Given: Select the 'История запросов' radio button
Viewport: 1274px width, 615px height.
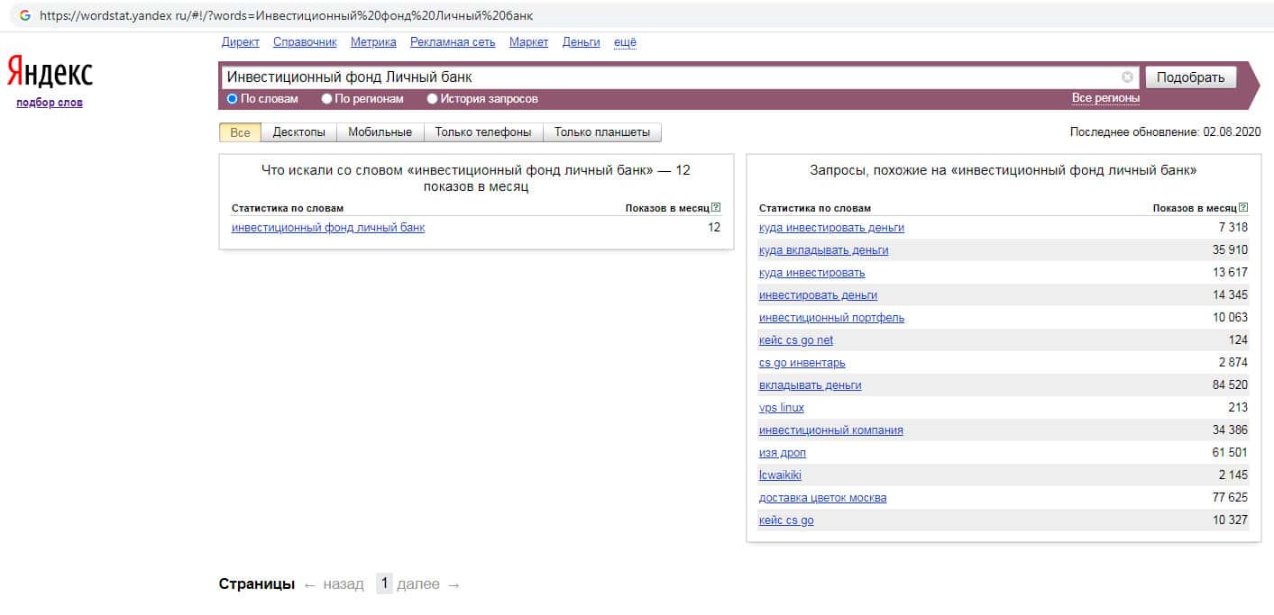Looking at the screenshot, I should [433, 99].
